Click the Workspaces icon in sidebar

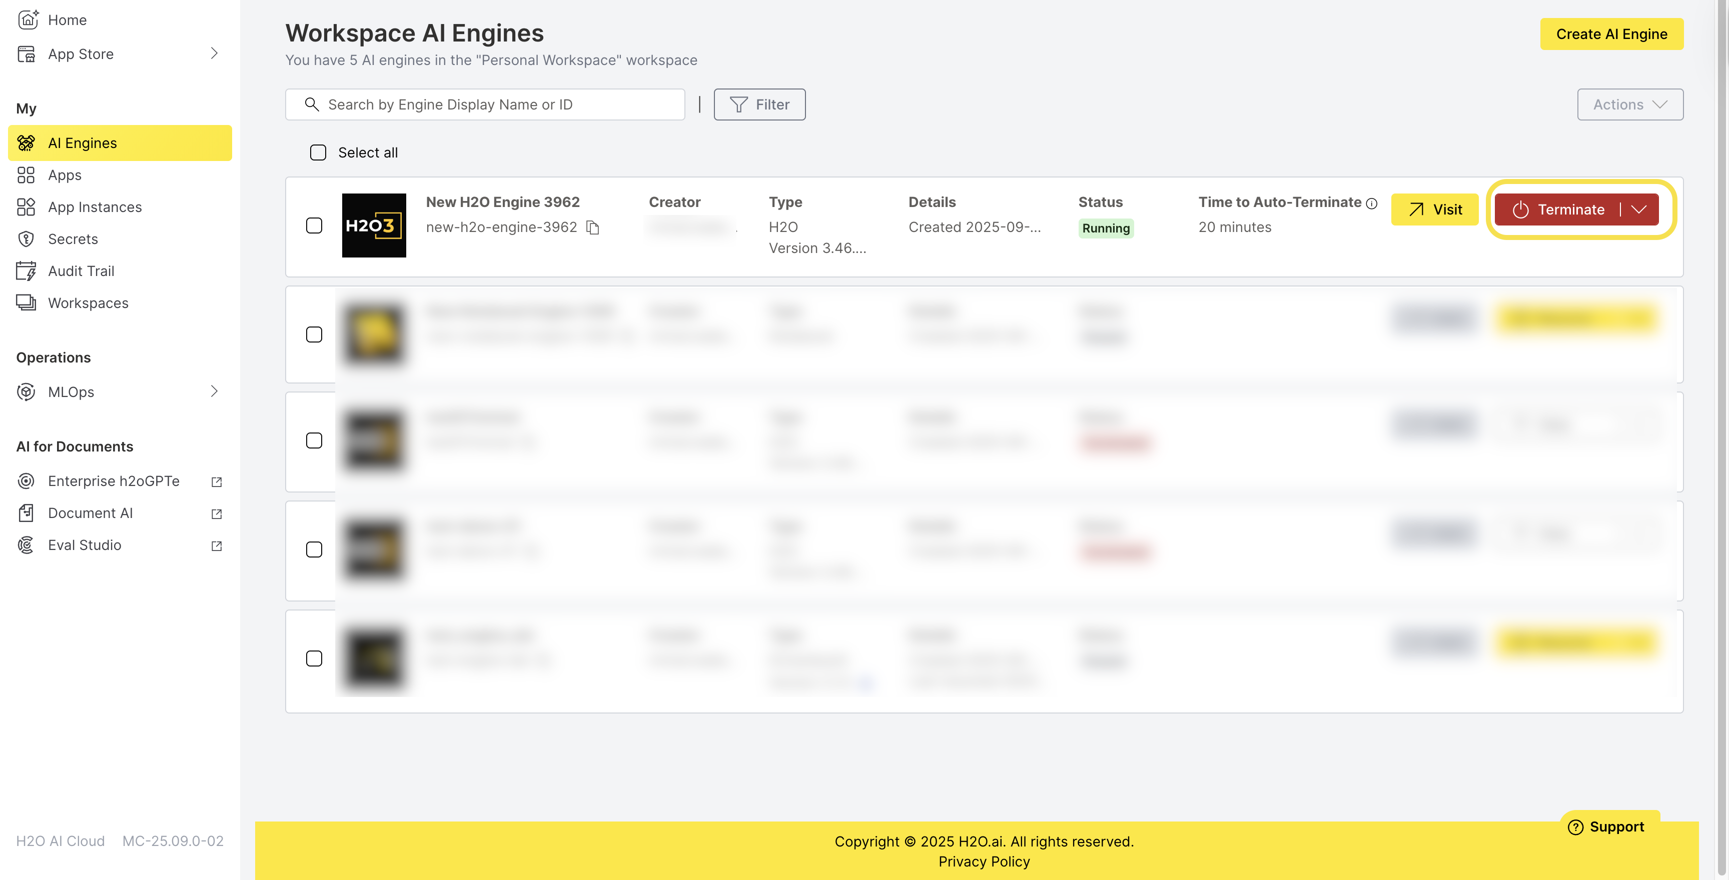[26, 303]
